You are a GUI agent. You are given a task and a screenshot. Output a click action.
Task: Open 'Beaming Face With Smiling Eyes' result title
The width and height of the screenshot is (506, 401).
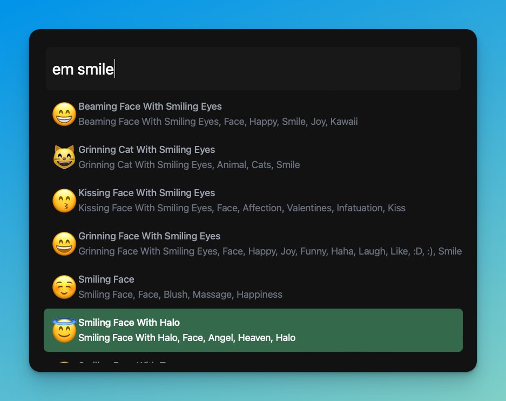150,106
